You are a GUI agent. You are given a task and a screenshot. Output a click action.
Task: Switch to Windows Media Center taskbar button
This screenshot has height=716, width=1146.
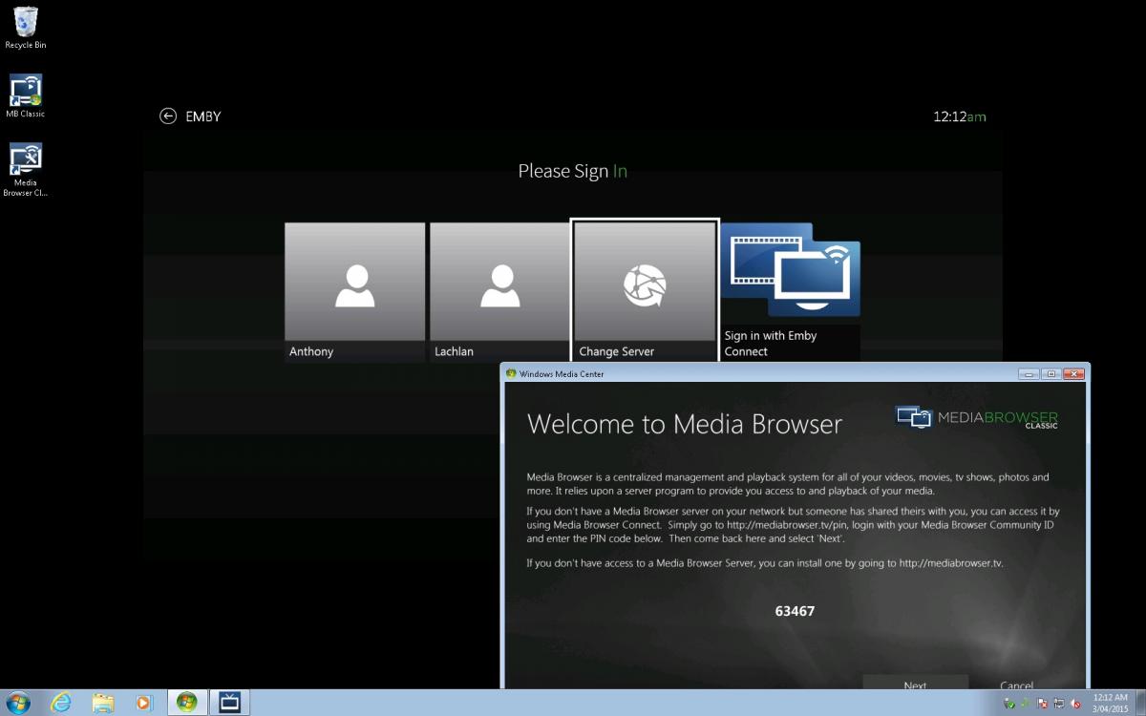pos(187,703)
